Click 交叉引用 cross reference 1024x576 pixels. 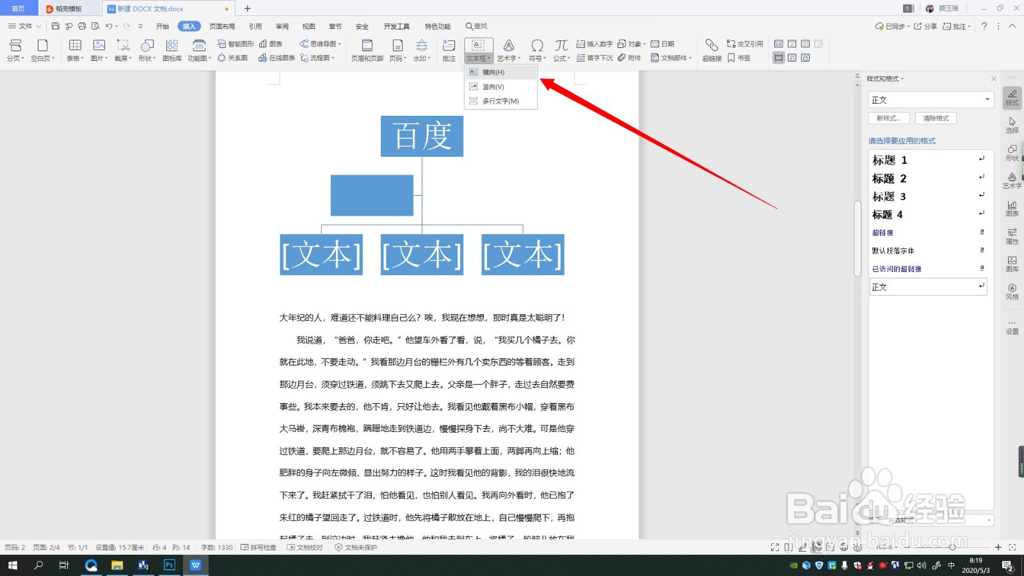coord(745,44)
